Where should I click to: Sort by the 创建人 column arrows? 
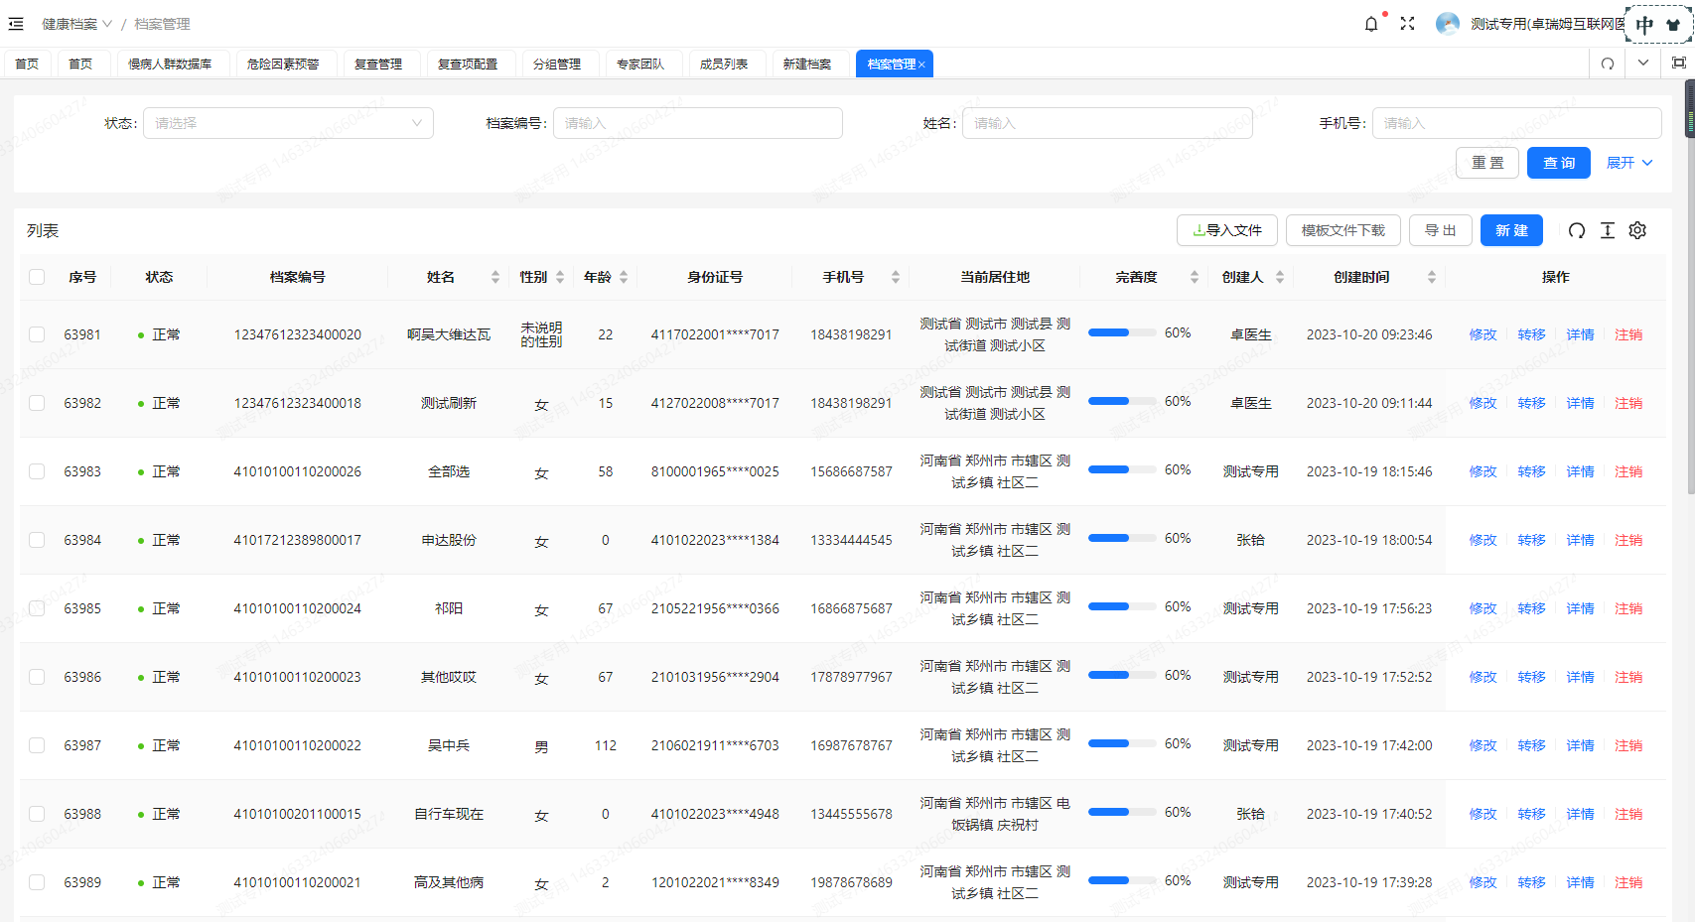tap(1280, 277)
